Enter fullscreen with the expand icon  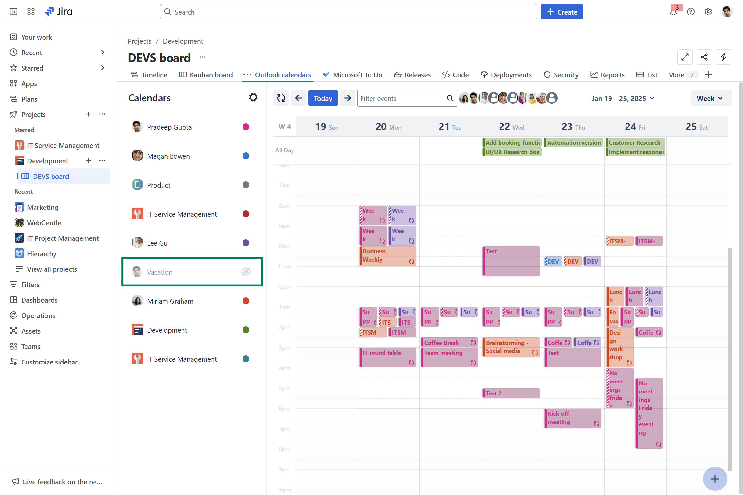[x=685, y=57]
